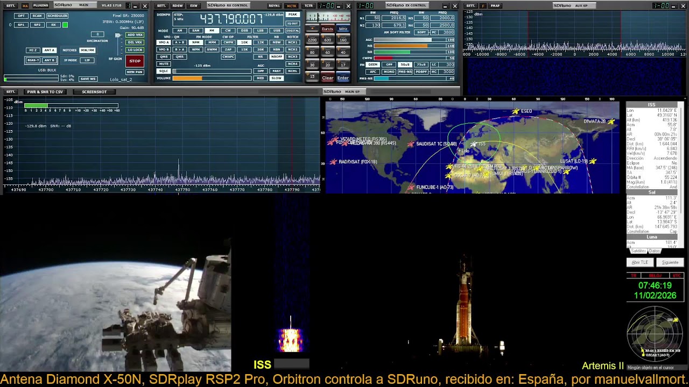This screenshot has width=689, height=387.
Task: Click the Abrir TLE button
Action: (x=640, y=262)
